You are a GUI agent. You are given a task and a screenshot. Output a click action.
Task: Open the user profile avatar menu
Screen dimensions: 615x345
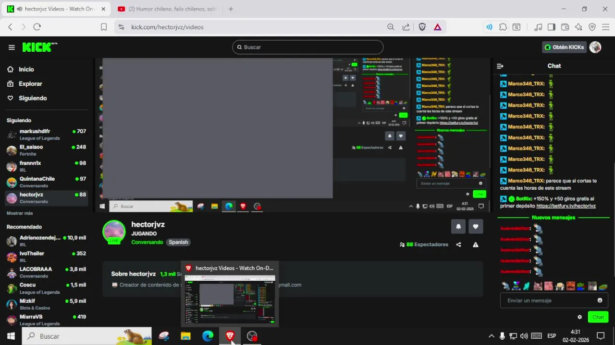click(x=595, y=47)
